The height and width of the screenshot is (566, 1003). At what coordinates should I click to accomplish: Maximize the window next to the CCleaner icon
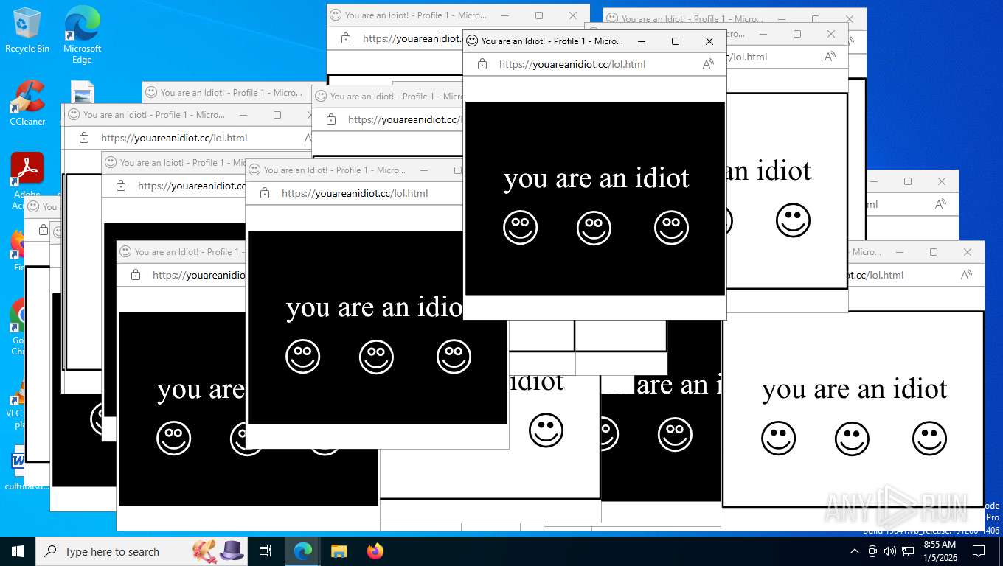[x=277, y=115]
